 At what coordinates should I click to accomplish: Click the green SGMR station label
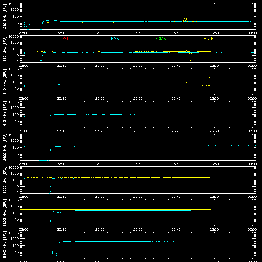pos(160,38)
